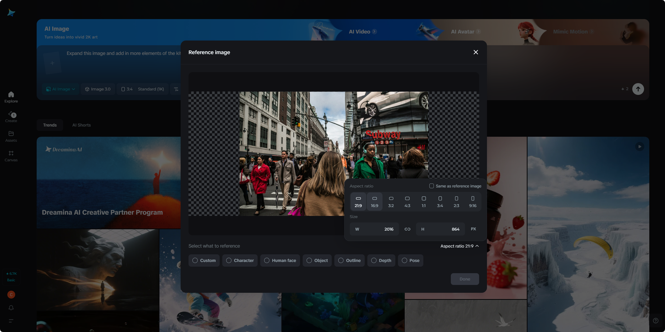This screenshot has height=332, width=665.
Task: Open the Image 3.0 model selector
Action: [98, 89]
